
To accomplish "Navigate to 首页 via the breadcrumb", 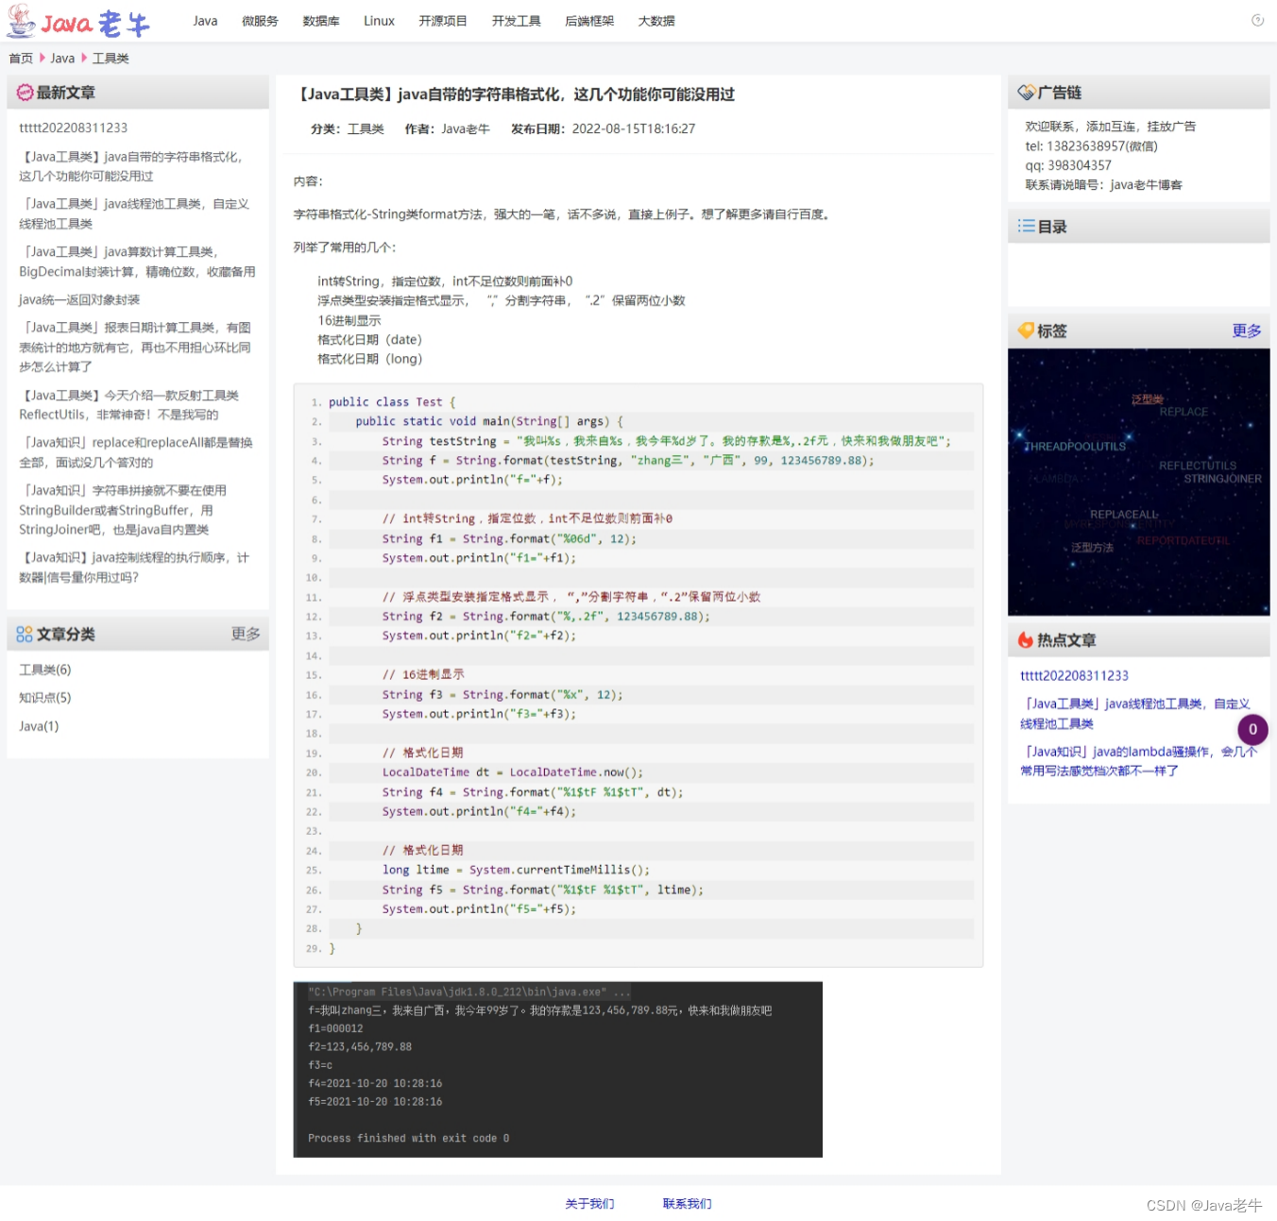I will (x=21, y=58).
